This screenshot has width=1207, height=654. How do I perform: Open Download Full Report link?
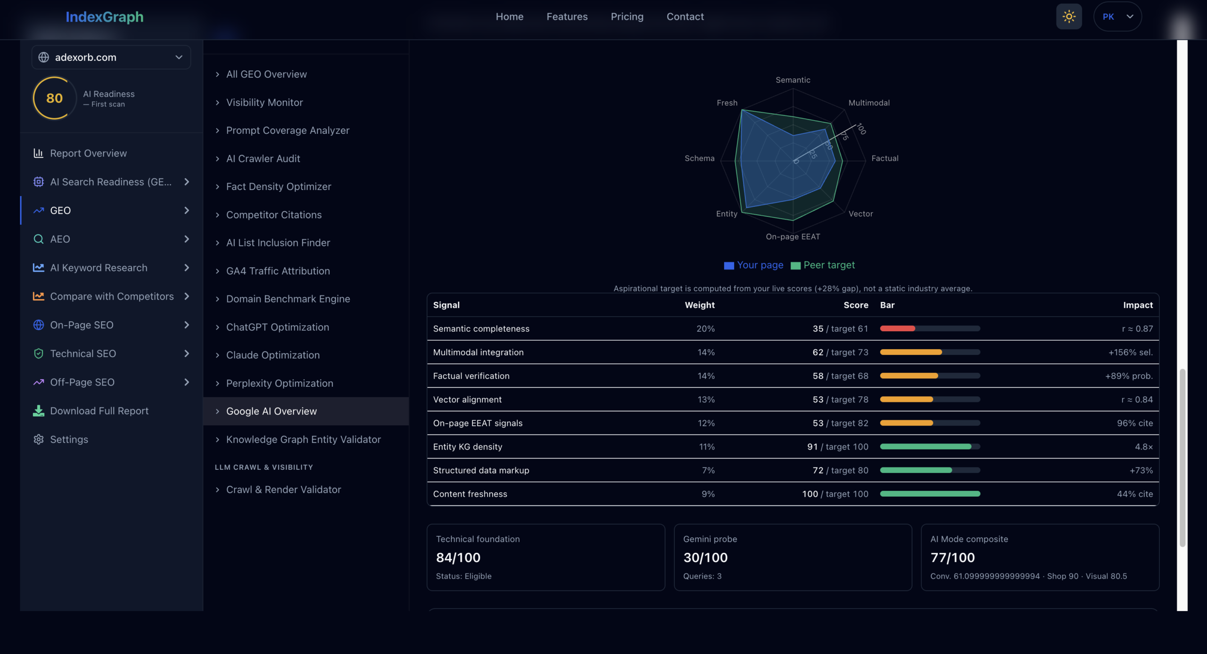pyautogui.click(x=111, y=411)
